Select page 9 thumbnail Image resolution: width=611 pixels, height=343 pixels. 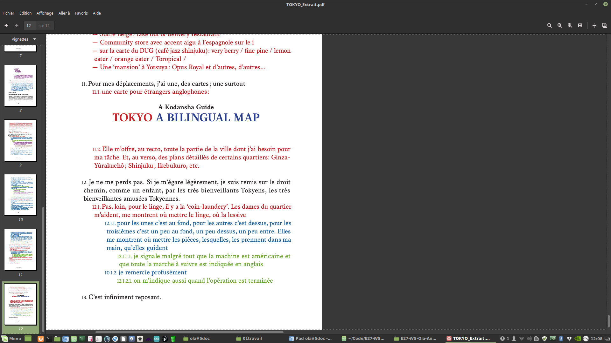tap(20, 140)
